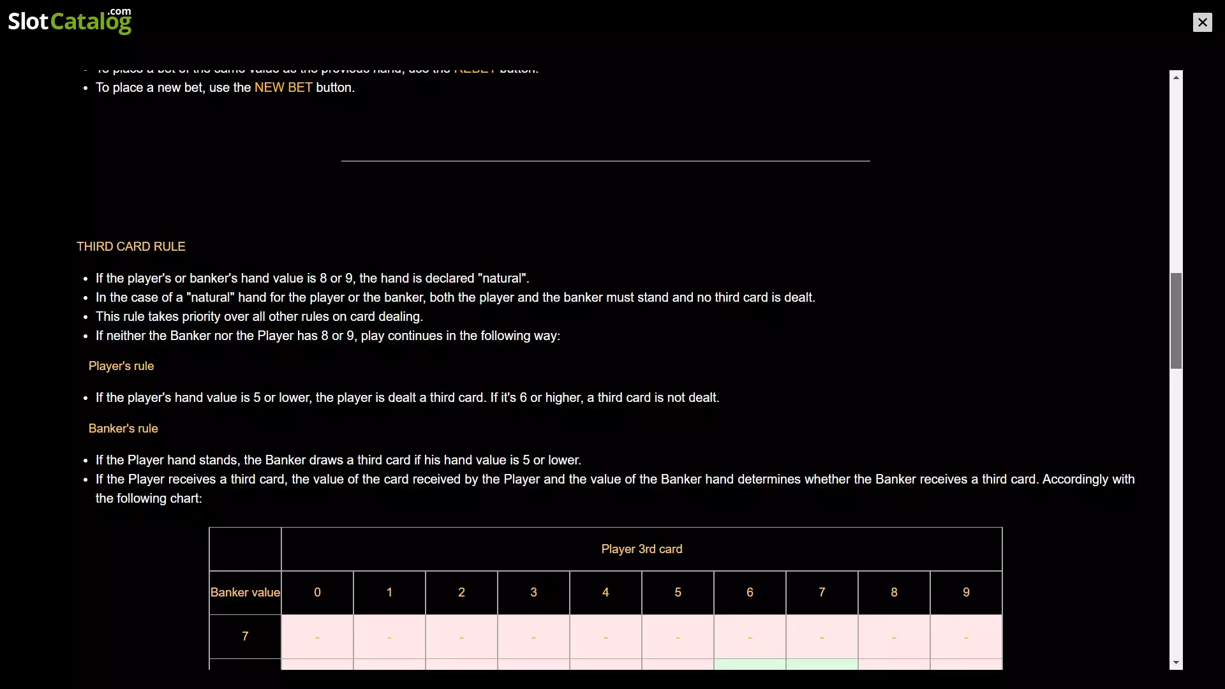Select column header 4 in chart

click(605, 593)
